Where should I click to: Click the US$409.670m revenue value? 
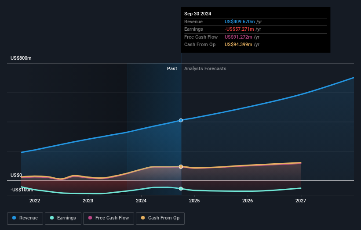click(x=240, y=22)
